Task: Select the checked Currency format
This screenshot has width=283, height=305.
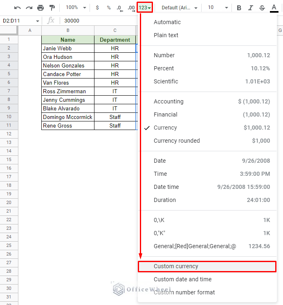Action: pyautogui.click(x=207, y=128)
